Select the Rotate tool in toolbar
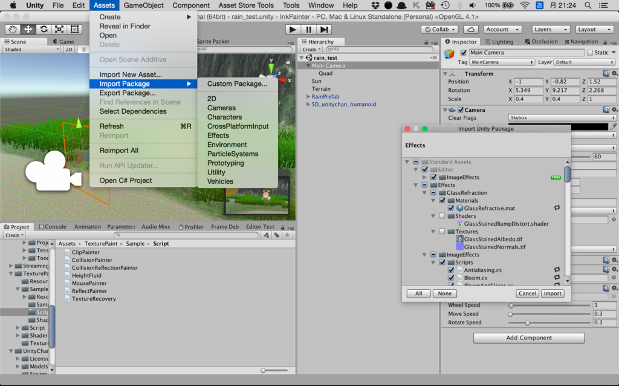 (44, 29)
